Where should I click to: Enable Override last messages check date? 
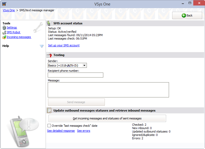tap(49, 126)
